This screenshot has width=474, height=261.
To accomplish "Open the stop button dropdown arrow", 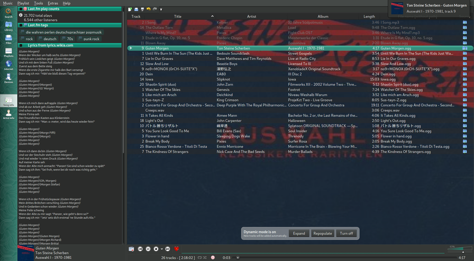I will tap(162, 249).
